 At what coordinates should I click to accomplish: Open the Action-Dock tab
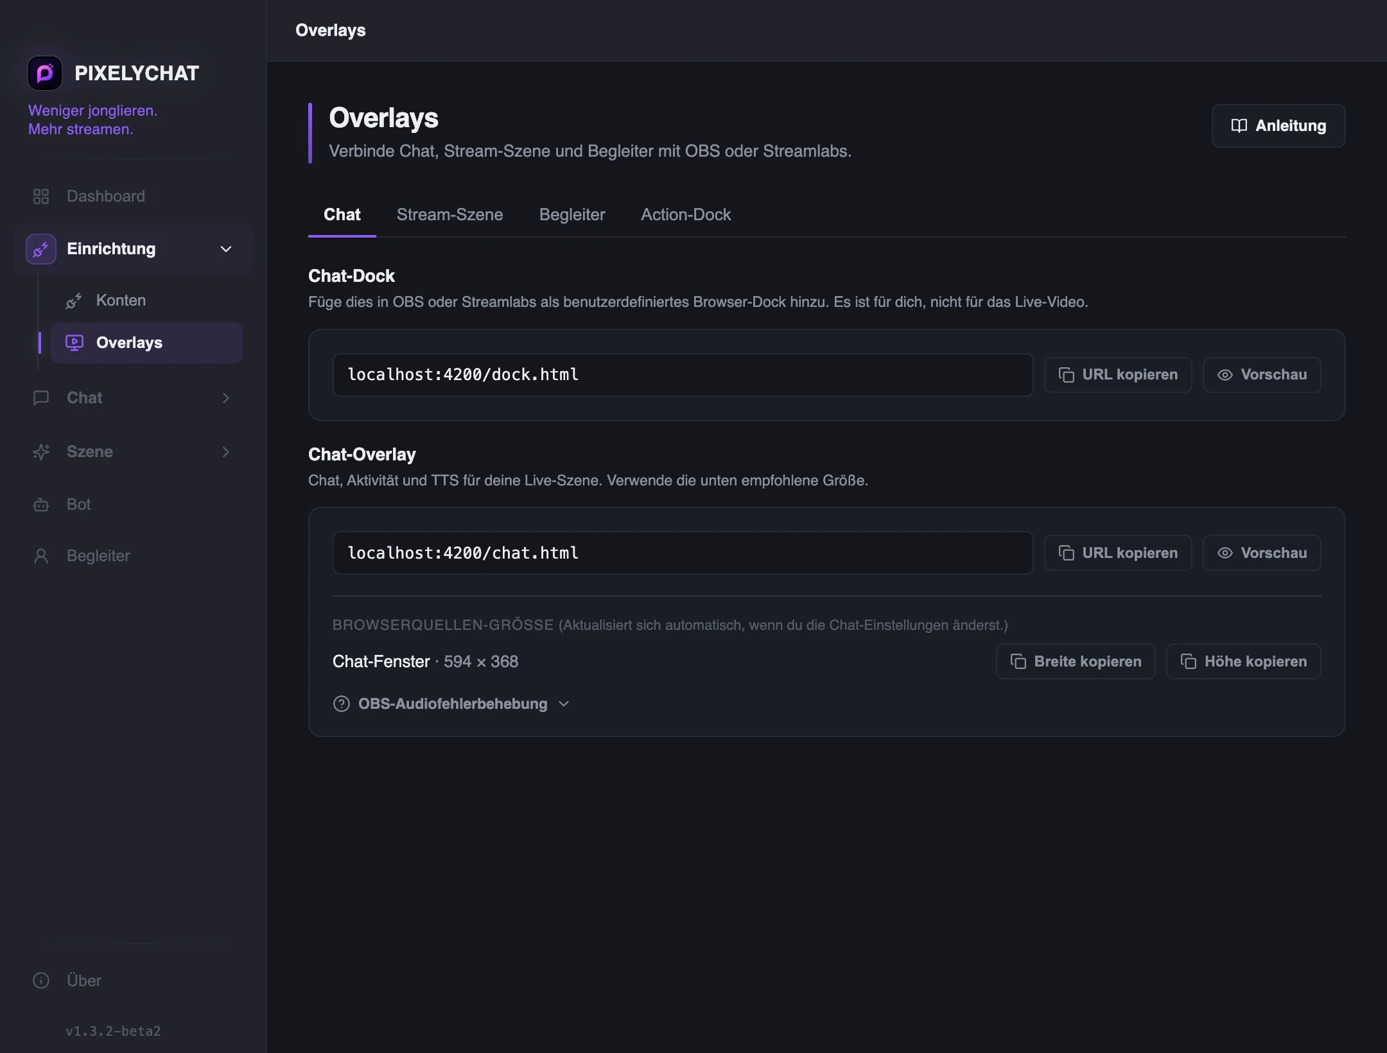pyautogui.click(x=686, y=215)
